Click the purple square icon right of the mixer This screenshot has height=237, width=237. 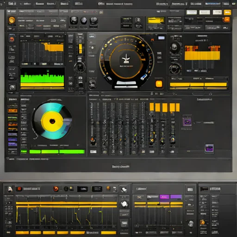pos(187,122)
